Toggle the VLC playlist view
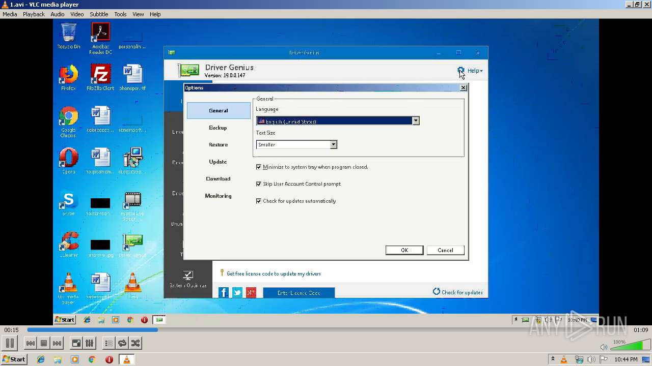The height and width of the screenshot is (366, 652). coord(108,343)
